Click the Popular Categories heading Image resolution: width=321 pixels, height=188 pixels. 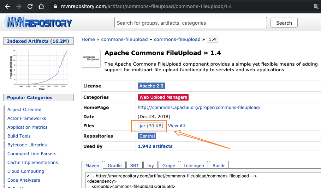point(38,98)
